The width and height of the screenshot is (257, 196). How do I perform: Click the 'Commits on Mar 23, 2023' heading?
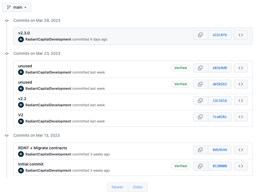tap(37, 53)
